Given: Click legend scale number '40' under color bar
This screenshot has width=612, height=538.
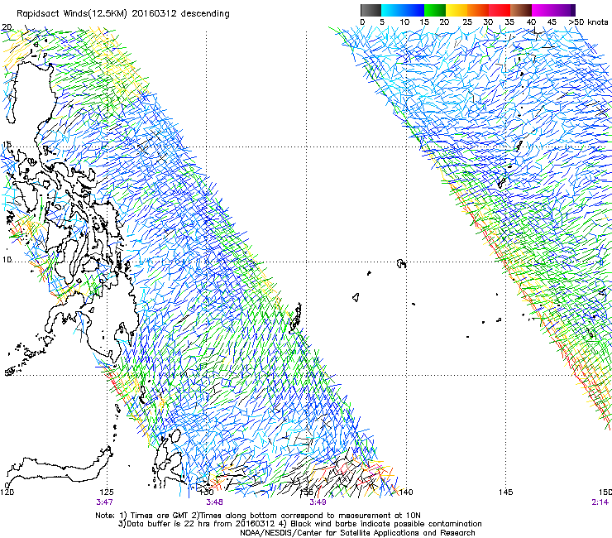Looking at the screenshot, I should [531, 22].
